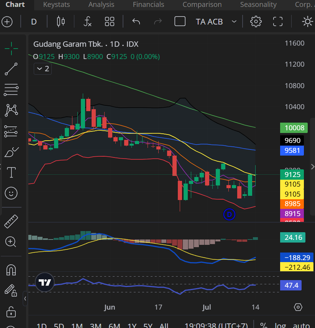Click the -212.46 signal value label
This screenshot has width=315, height=328.
pos(297,267)
